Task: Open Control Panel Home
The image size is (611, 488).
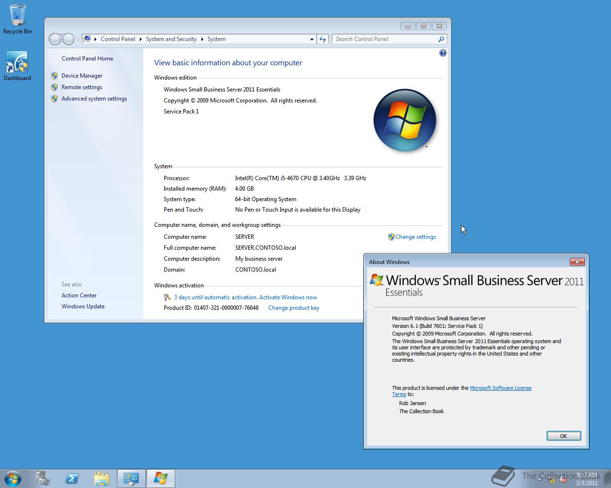Action: (x=87, y=59)
